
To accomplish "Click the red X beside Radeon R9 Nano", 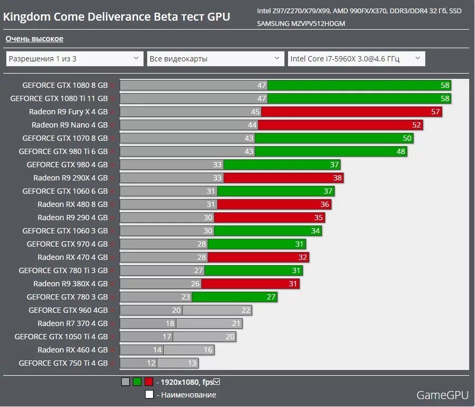I will pos(113,125).
